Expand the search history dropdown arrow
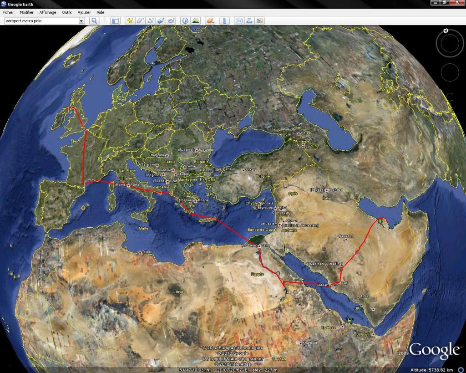The width and height of the screenshot is (466, 373). (81, 21)
